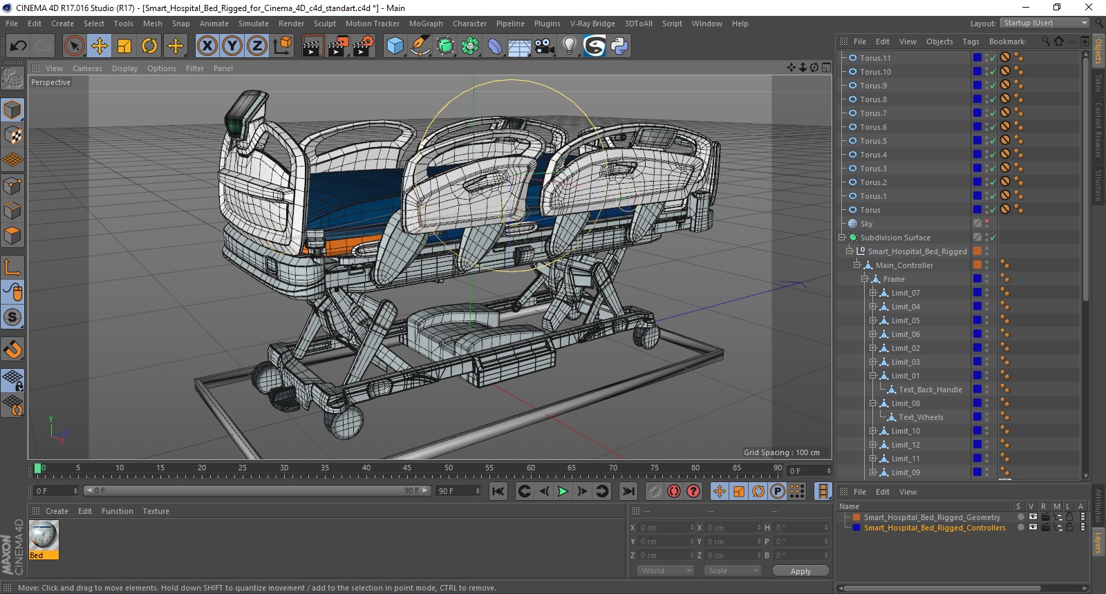1106x594 pixels.
Task: Click the Timeline window icon
Action: point(823,491)
